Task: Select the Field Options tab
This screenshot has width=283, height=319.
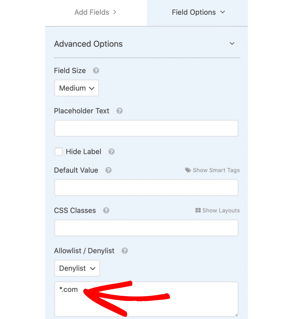Action: tap(198, 12)
